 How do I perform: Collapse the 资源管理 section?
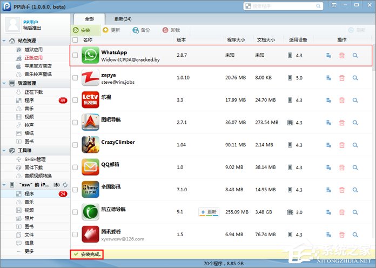coord(5,84)
